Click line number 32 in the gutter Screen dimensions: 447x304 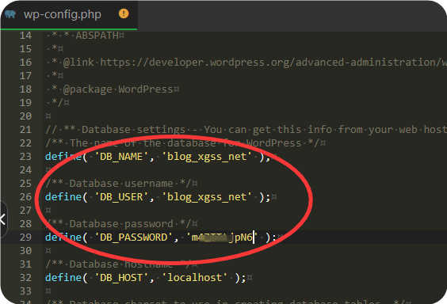pos(25,278)
